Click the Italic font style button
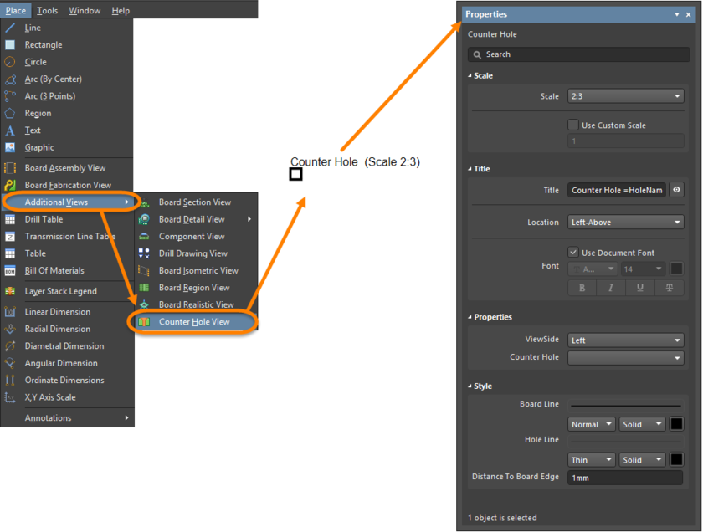Image resolution: width=703 pixels, height=532 pixels. (611, 288)
